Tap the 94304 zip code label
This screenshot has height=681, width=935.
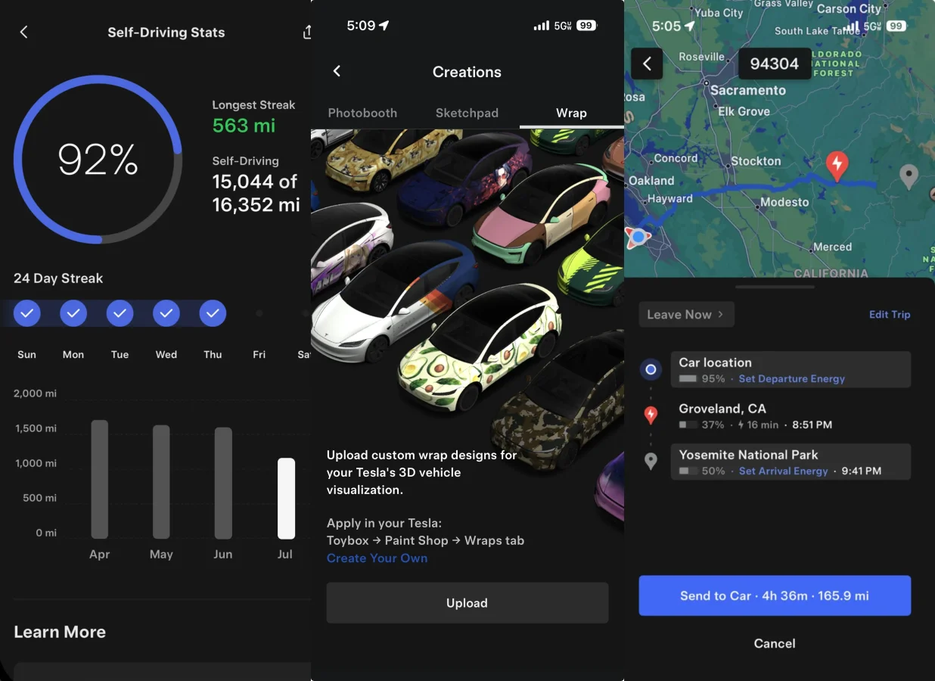click(775, 64)
